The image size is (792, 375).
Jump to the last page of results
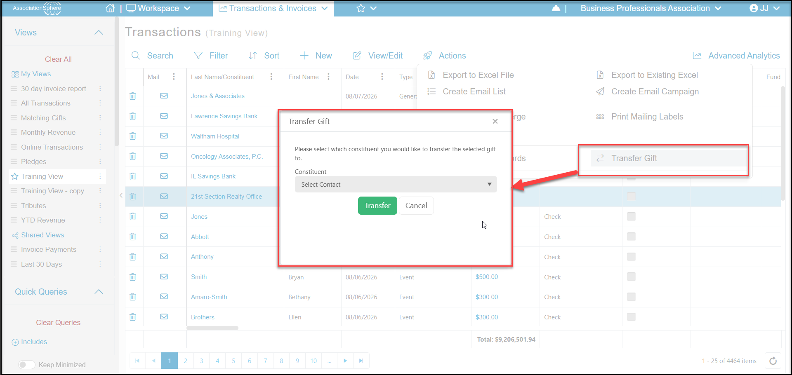(361, 361)
